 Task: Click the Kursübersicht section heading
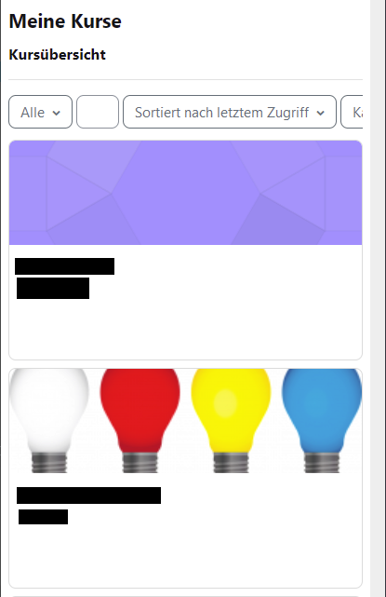pyautogui.click(x=57, y=54)
